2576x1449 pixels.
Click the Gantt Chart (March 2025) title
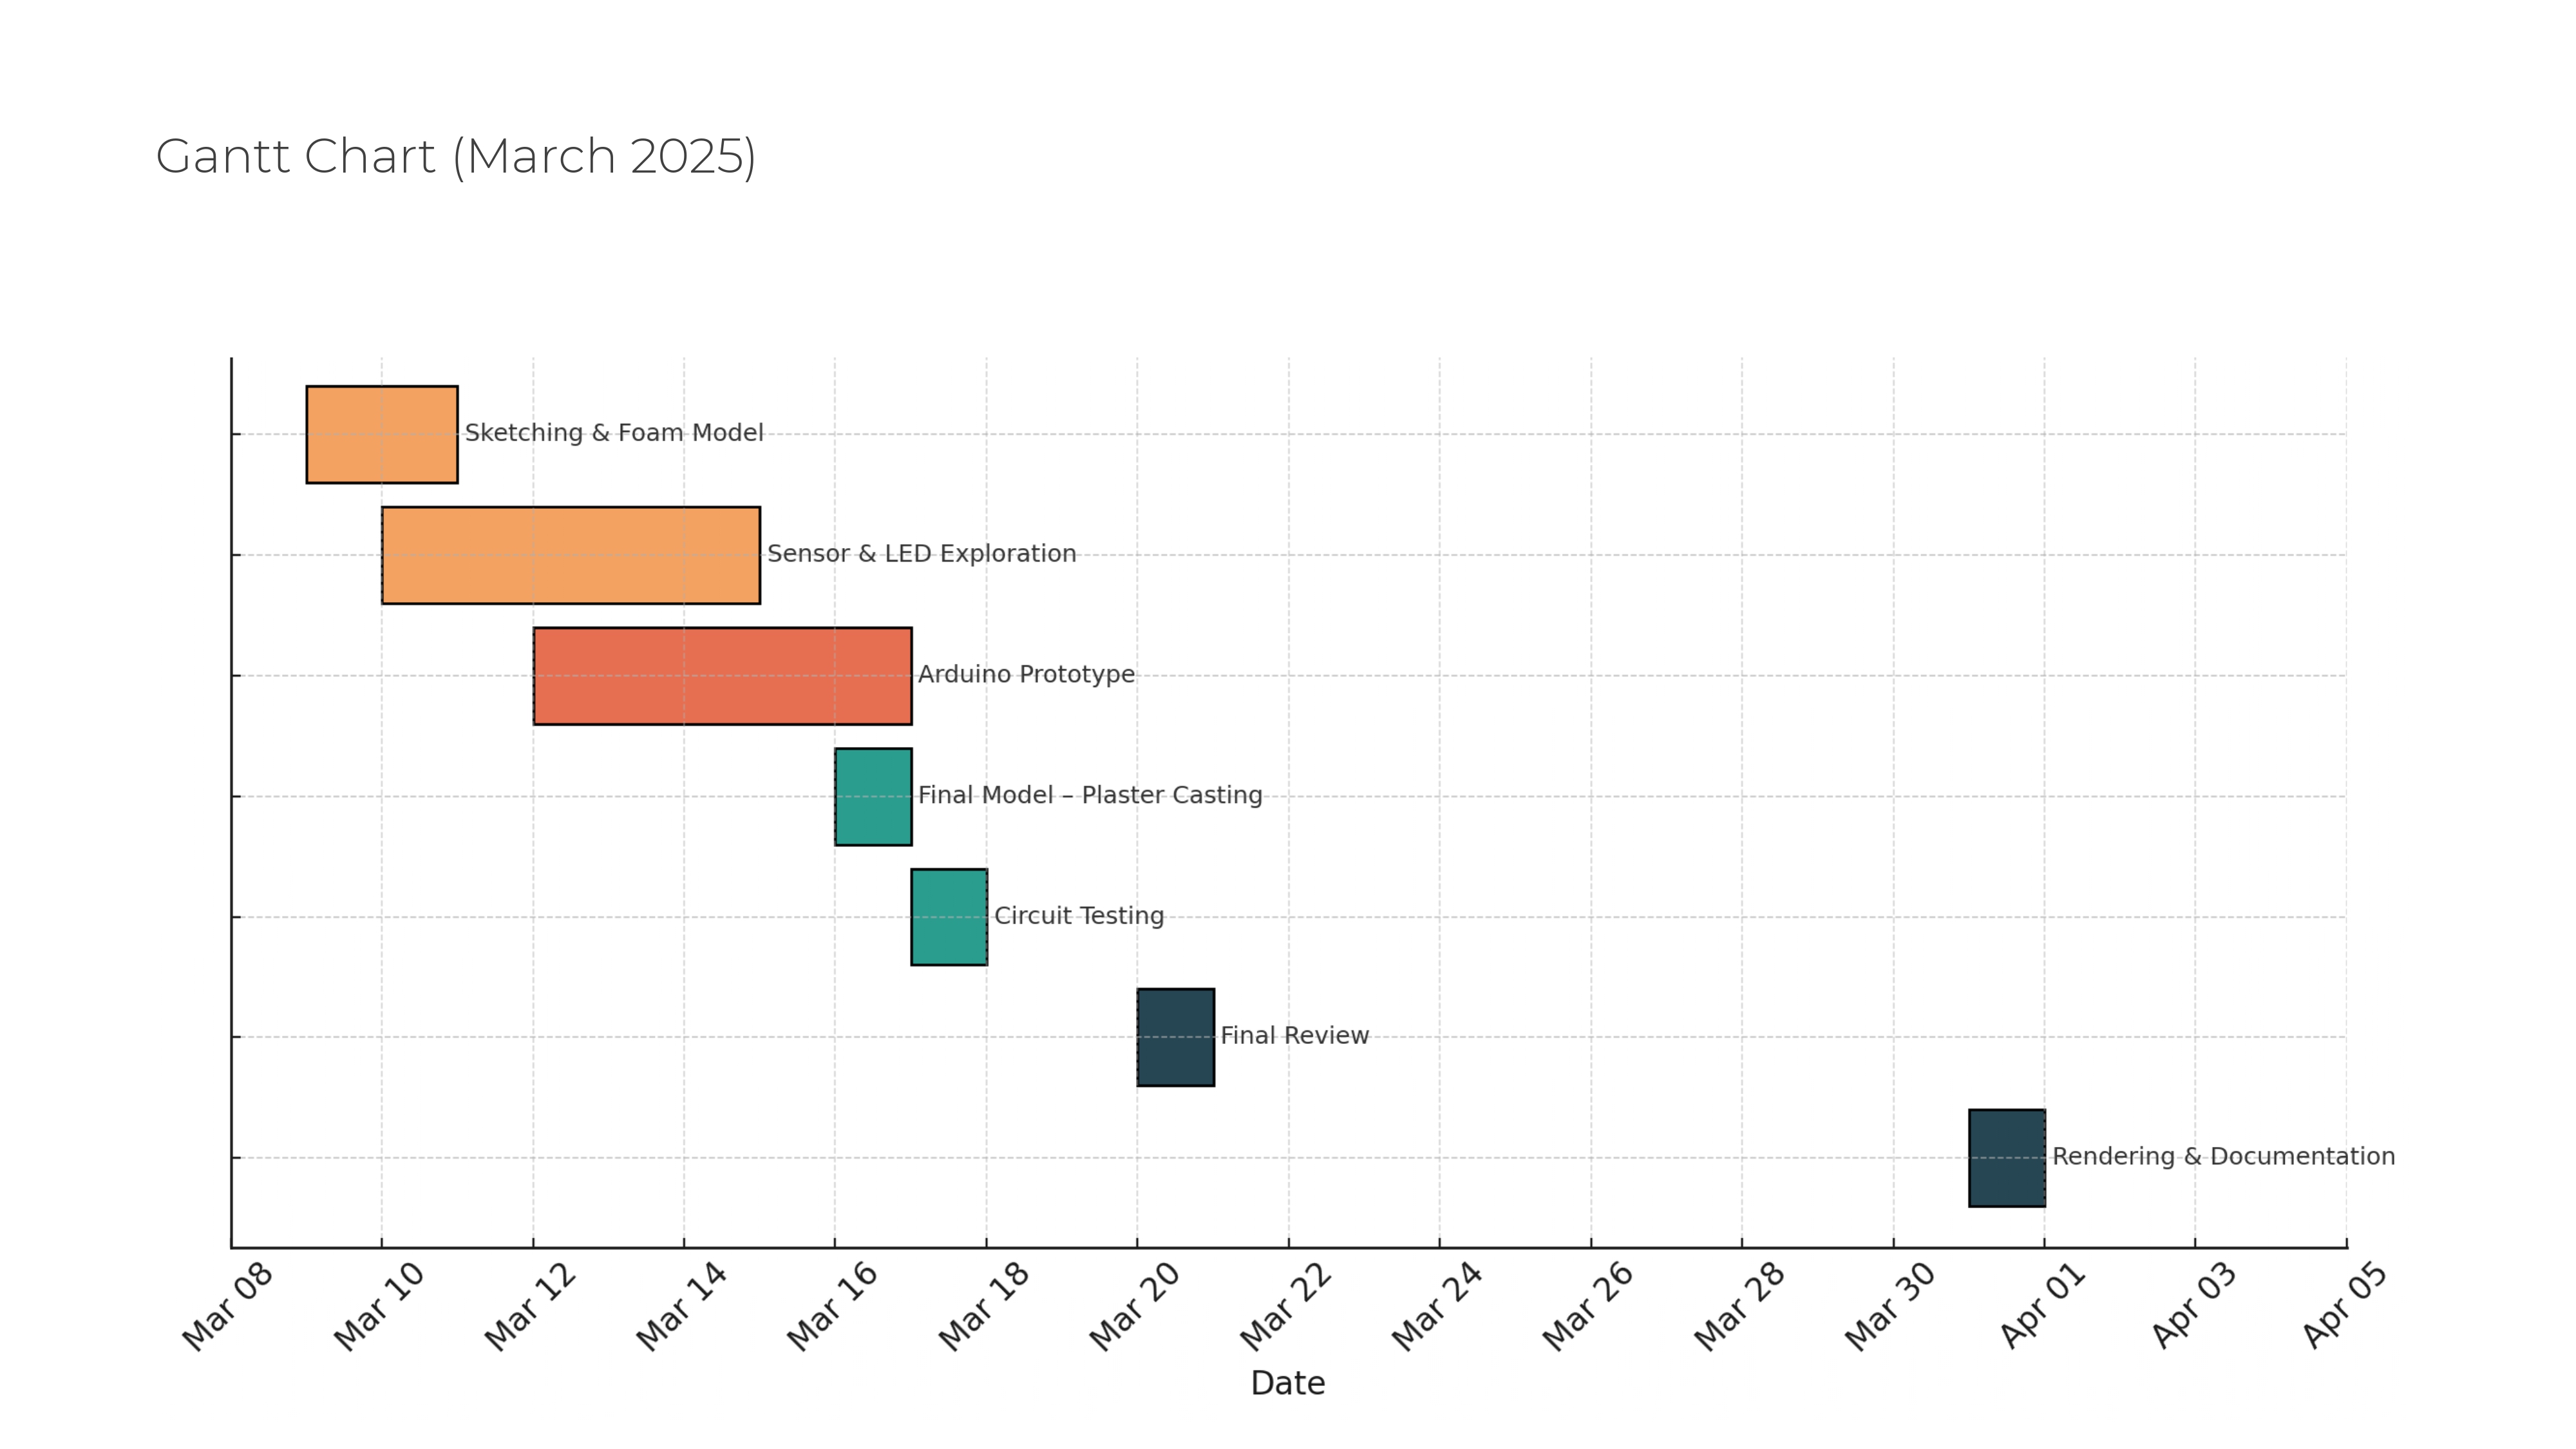coord(456,157)
